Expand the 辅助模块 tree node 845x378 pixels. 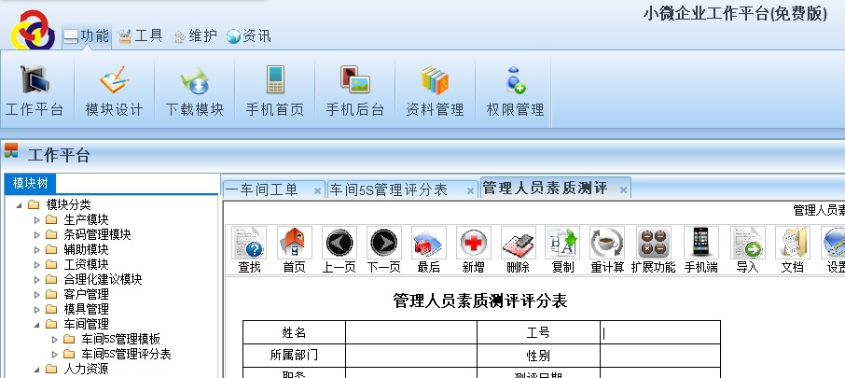pyautogui.click(x=36, y=249)
